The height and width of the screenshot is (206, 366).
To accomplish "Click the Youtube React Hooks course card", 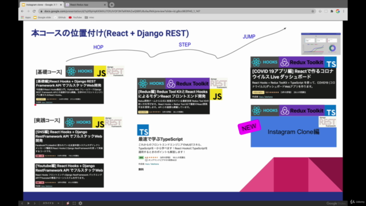I will tap(69, 176).
